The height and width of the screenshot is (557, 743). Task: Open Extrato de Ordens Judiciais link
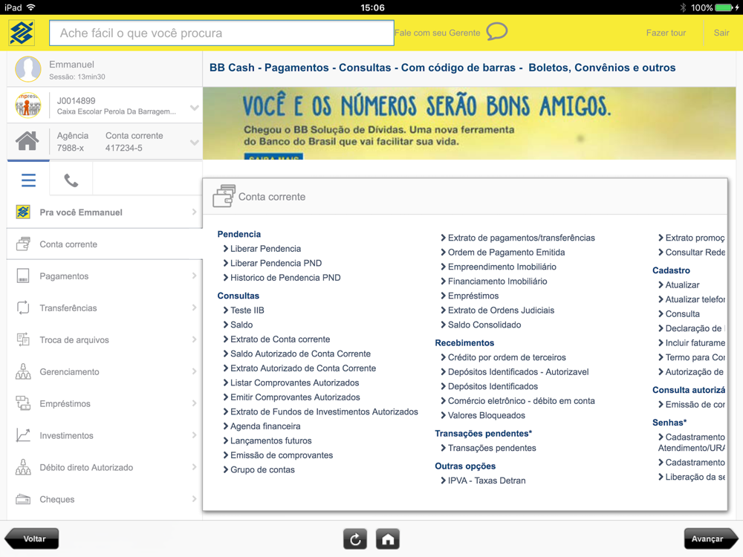tap(501, 310)
